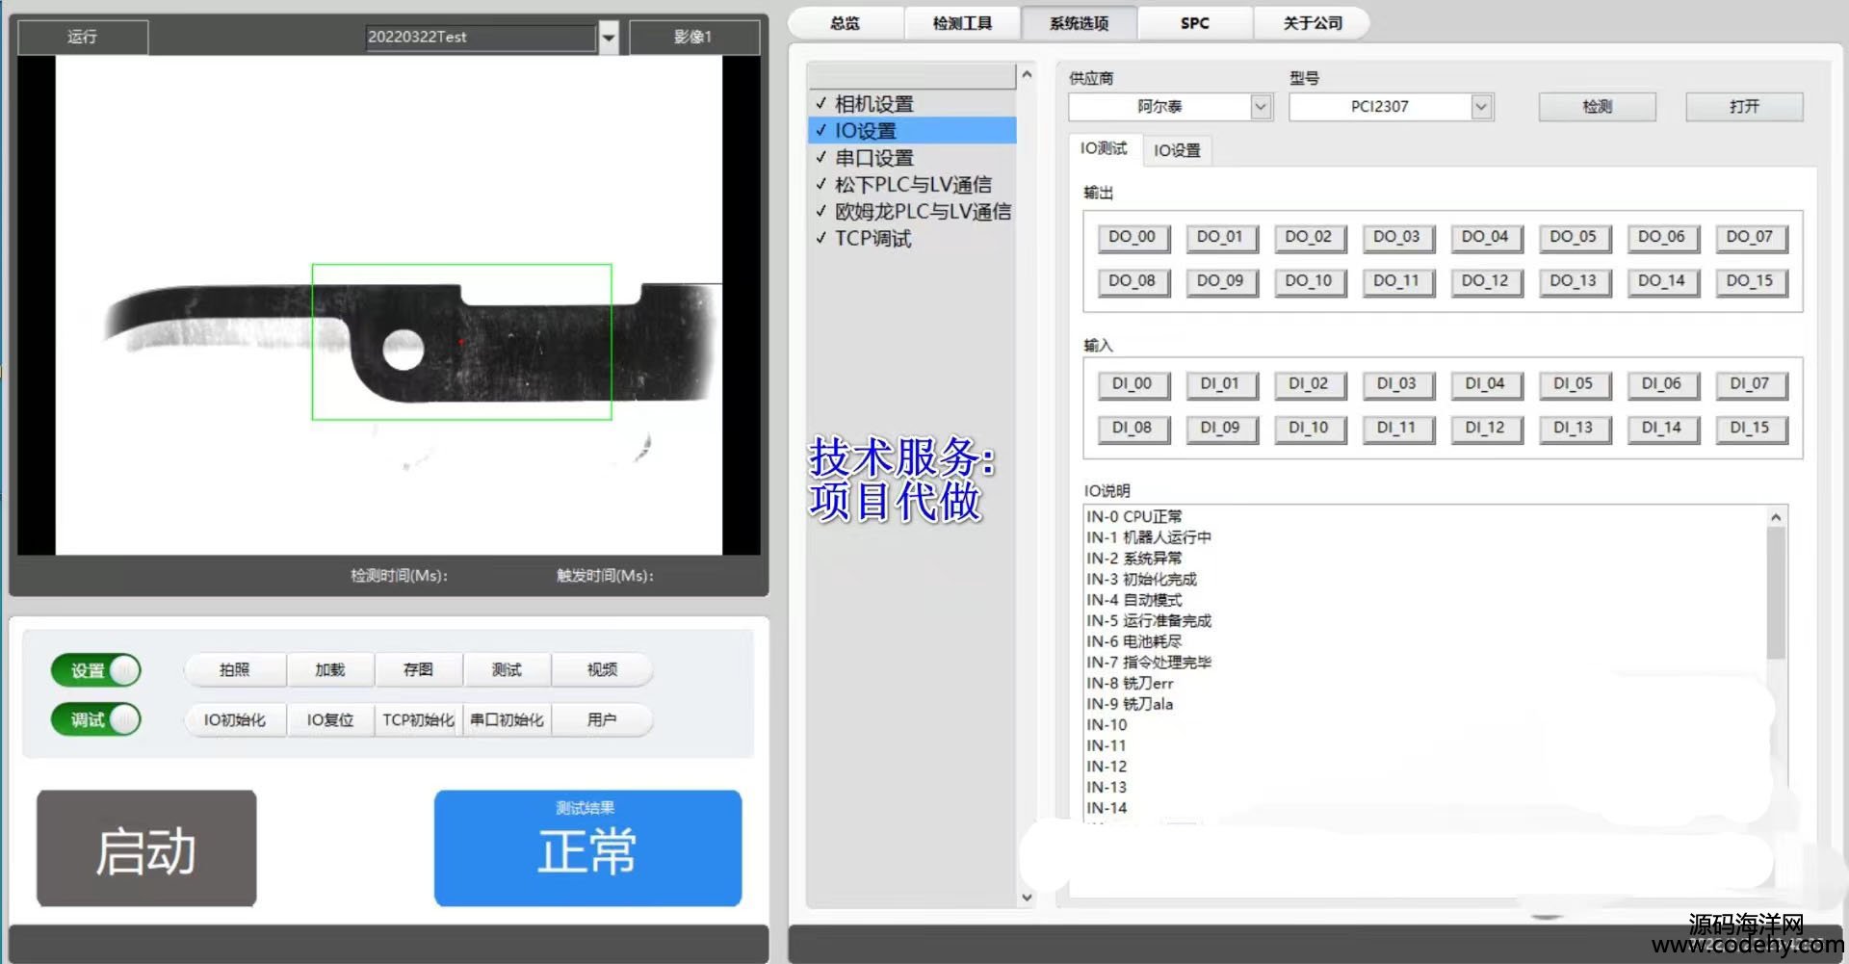Click the 拍照 capture button
Viewport: 1849px width, 964px height.
point(235,670)
